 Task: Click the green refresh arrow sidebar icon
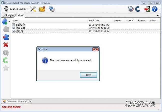5,60
